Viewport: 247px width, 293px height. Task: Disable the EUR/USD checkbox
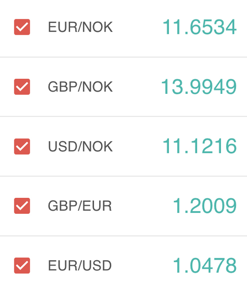22,266
